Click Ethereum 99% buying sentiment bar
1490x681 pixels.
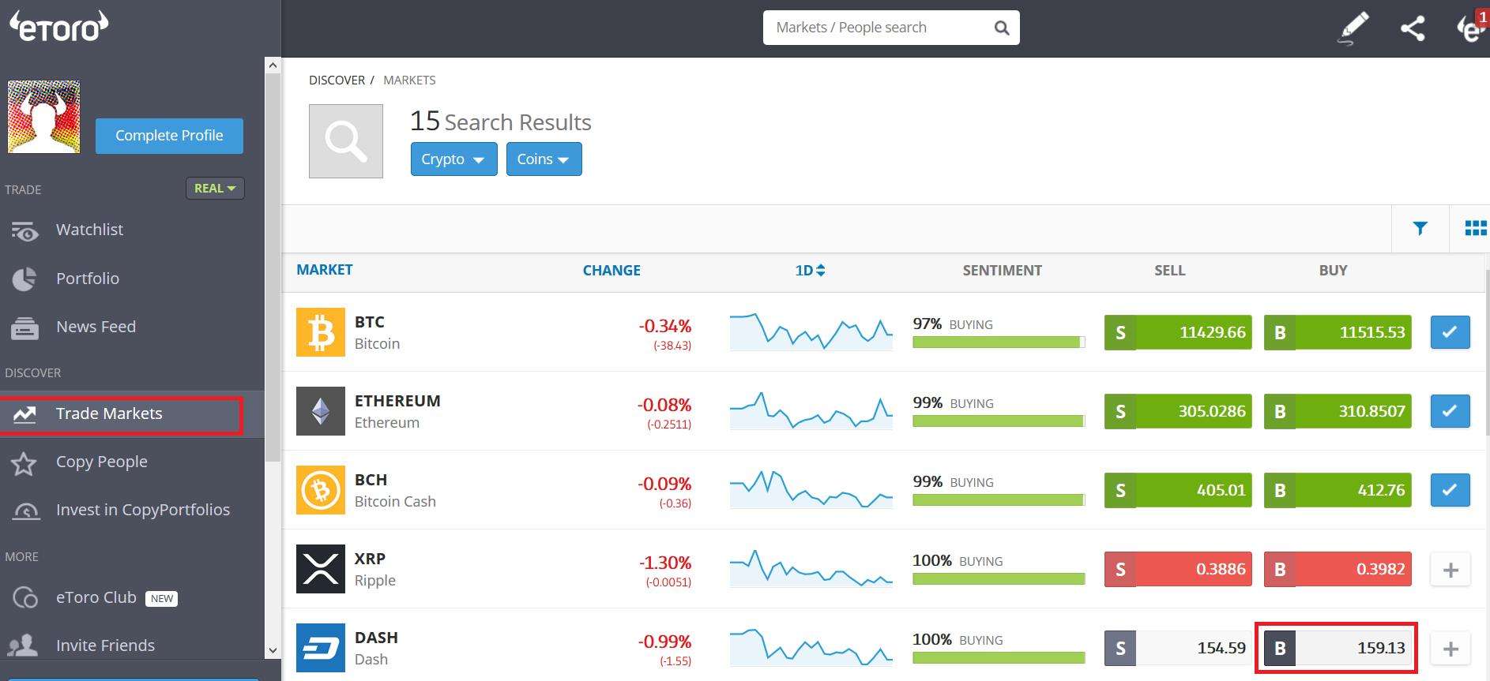click(999, 421)
